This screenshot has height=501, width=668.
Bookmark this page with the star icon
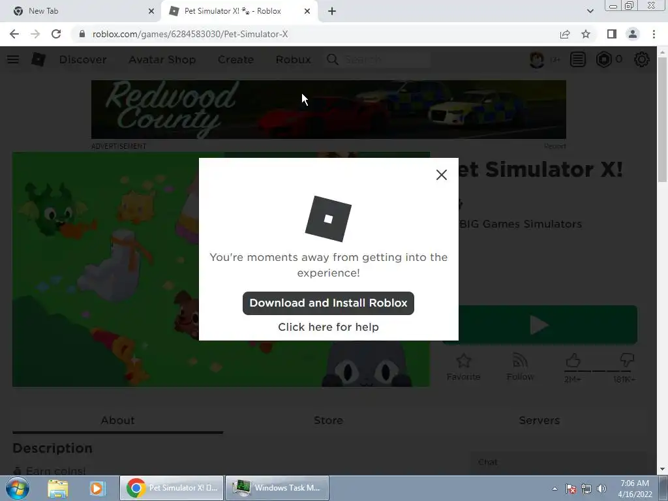point(586,34)
